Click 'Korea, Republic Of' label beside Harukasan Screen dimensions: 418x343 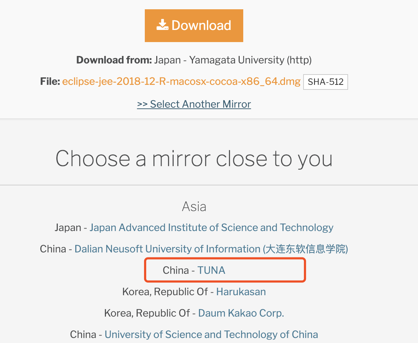165,292
